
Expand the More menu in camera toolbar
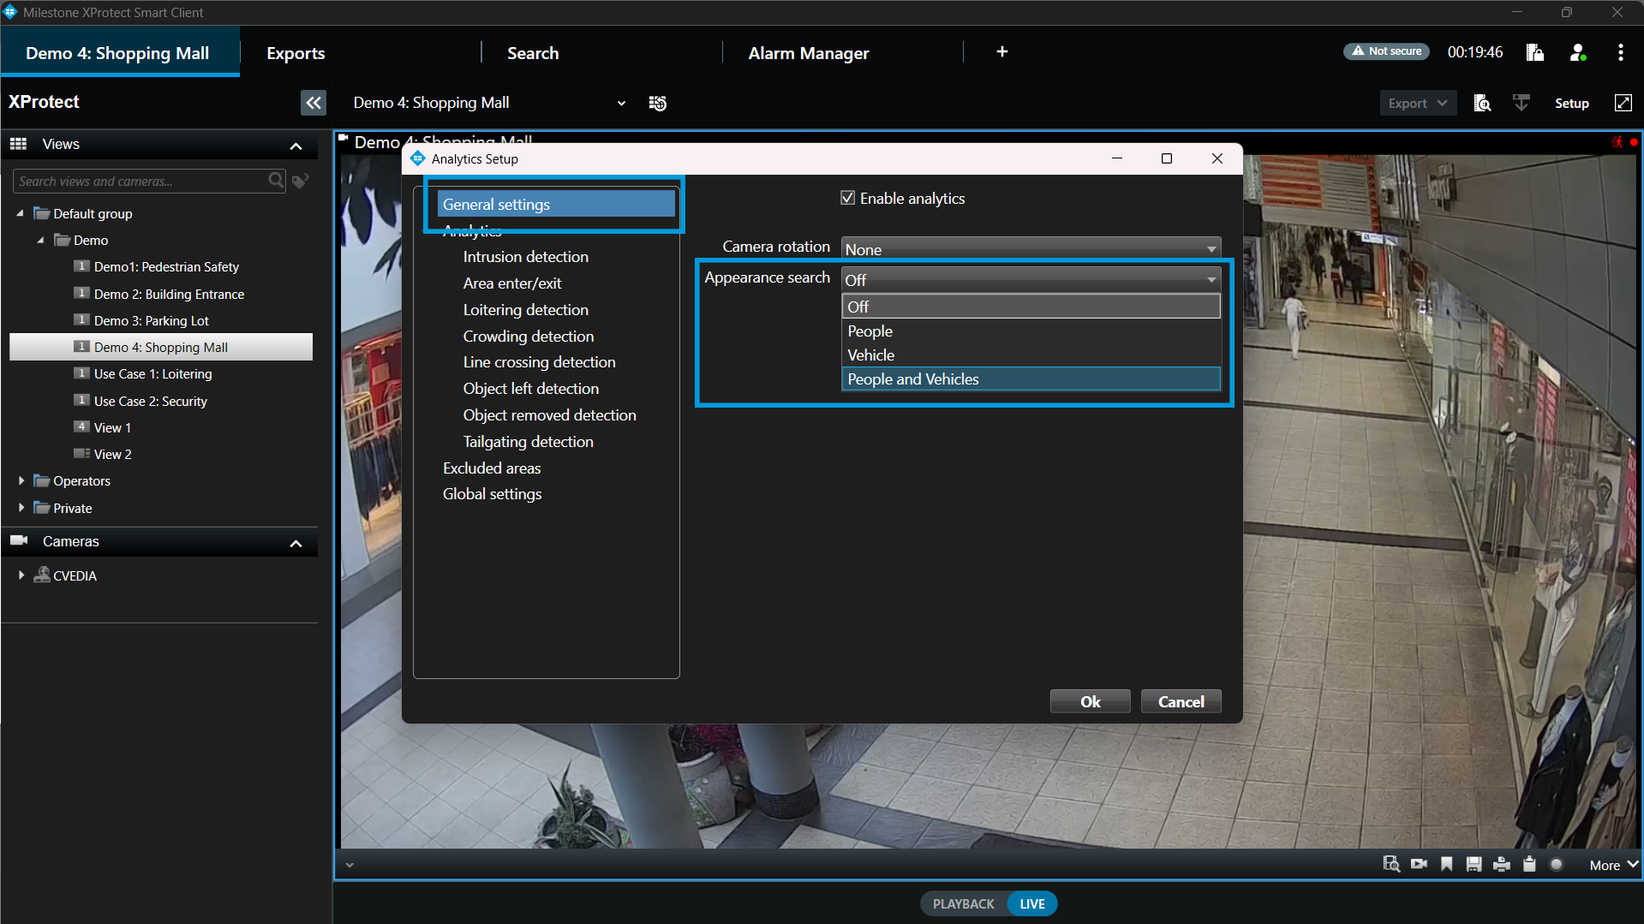pos(1614,865)
